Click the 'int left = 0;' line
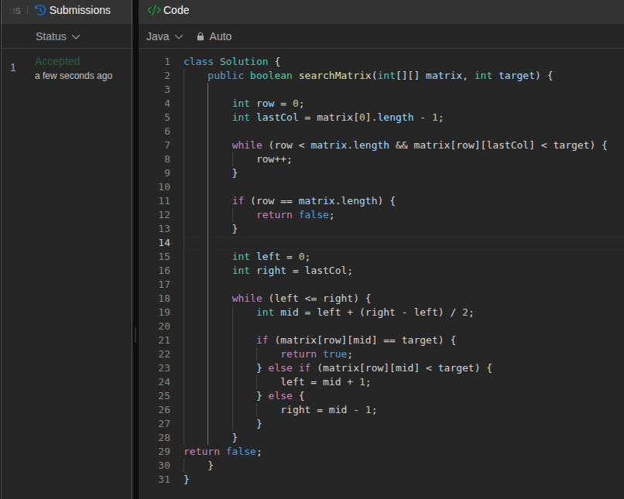The width and height of the screenshot is (624, 499). coord(271,256)
